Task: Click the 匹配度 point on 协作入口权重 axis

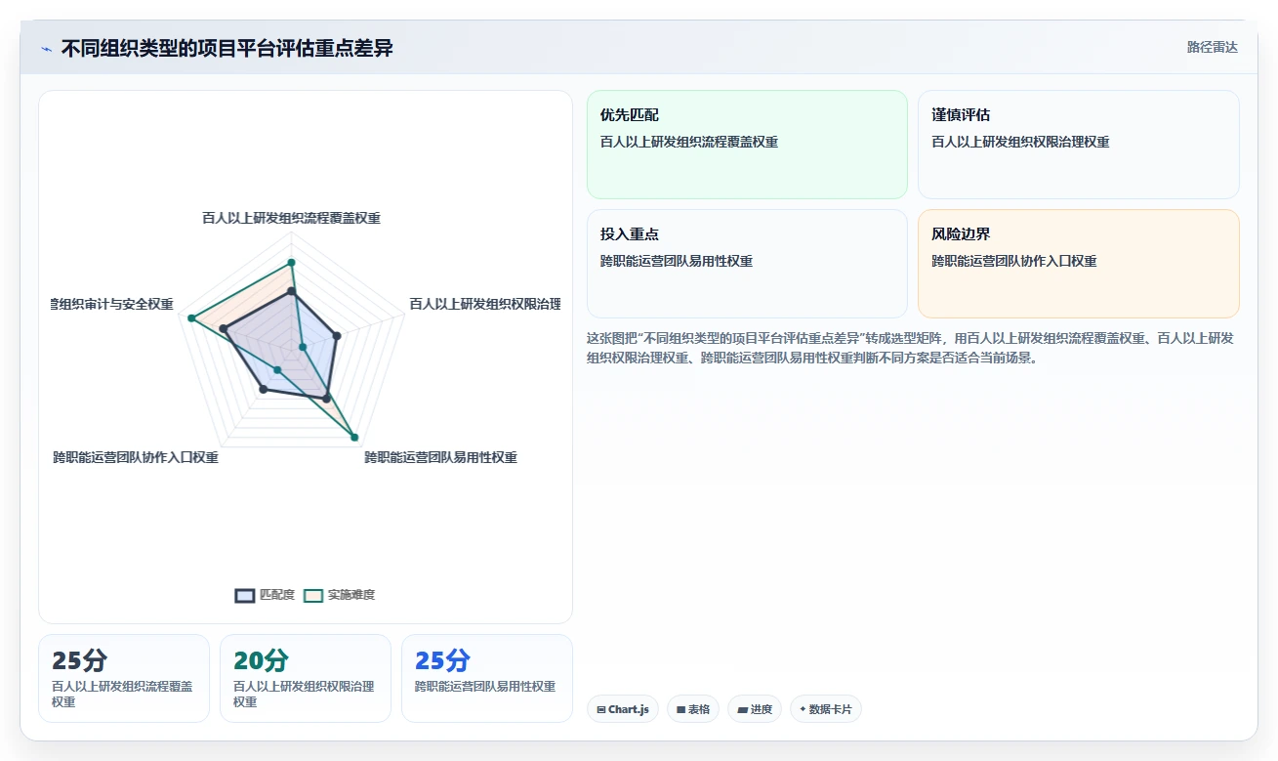Action: click(x=263, y=389)
